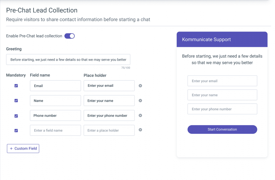Click the Name field name input
The image size is (275, 180).
pos(55,101)
